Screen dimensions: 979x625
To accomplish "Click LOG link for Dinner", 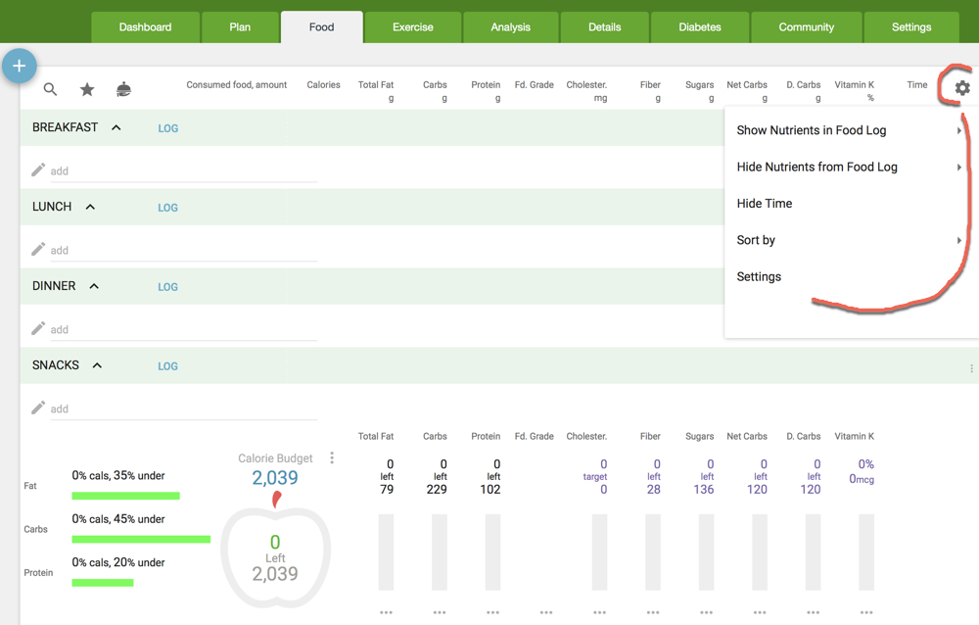I will coord(168,287).
